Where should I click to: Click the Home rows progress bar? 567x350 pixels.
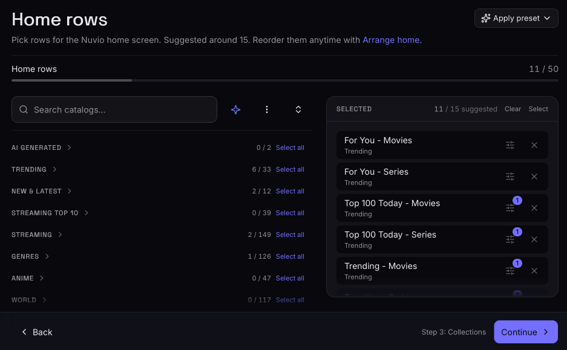285,80
